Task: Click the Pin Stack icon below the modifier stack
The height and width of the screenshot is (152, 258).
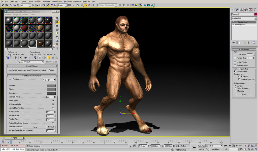Action: coord(234,42)
